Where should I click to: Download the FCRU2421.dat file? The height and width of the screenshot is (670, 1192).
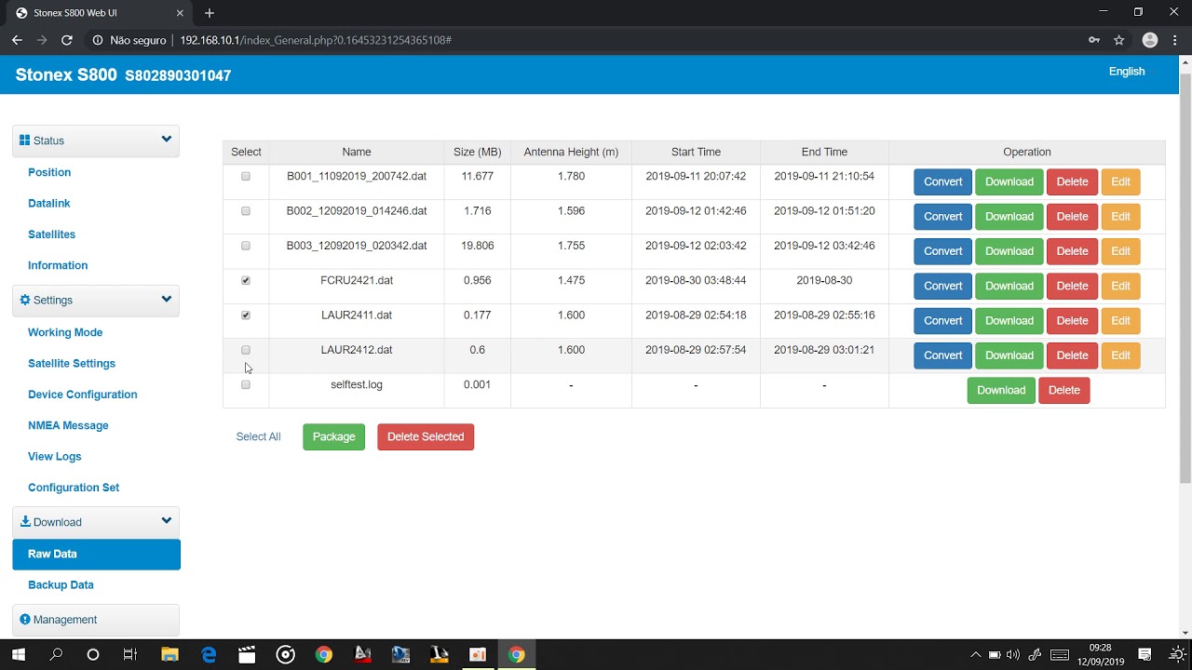point(1009,286)
